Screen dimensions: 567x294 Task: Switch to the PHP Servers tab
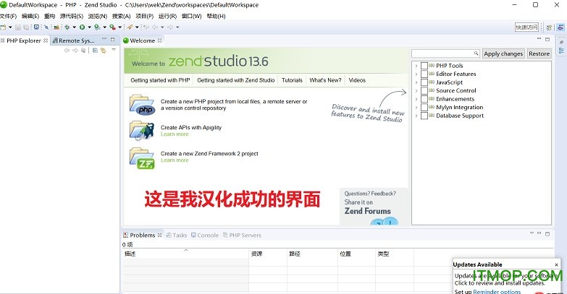coord(242,235)
